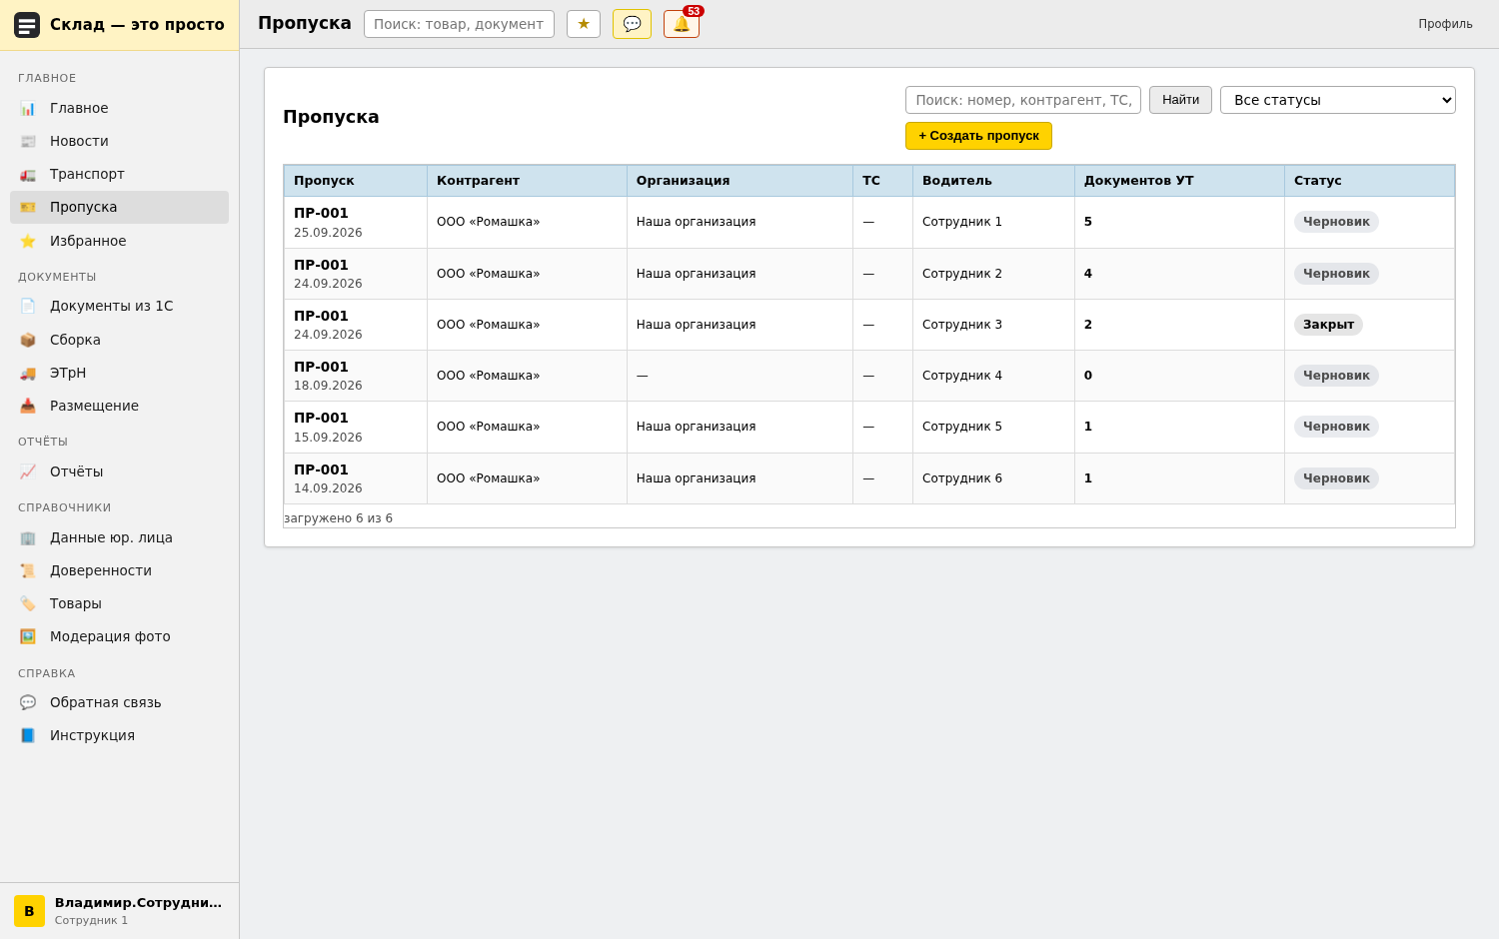Click the delivery truck icon next to ЭТрН
Image resolution: width=1499 pixels, height=939 pixels.
tap(28, 373)
